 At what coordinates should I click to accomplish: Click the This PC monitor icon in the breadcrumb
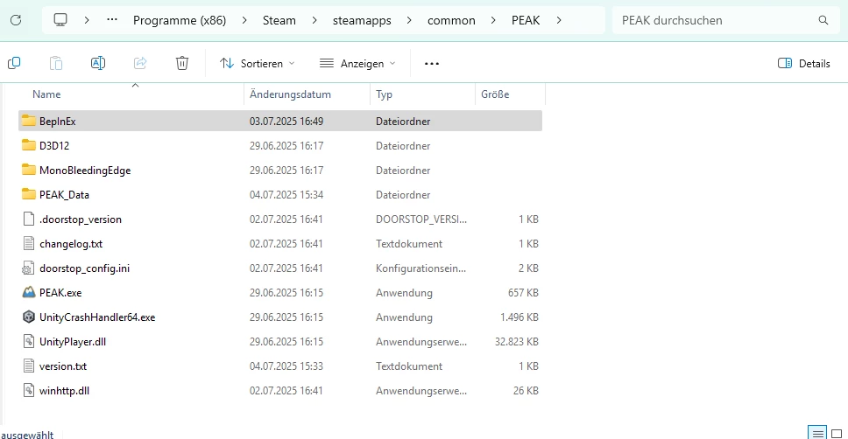click(60, 20)
